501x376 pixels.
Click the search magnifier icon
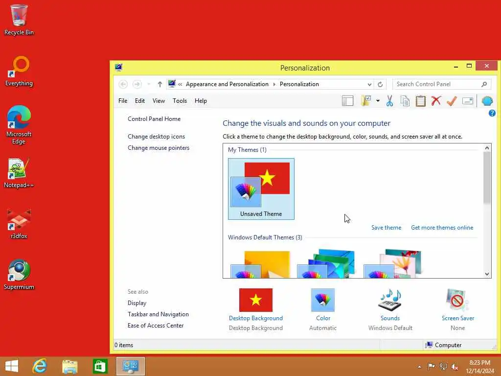coord(484,84)
